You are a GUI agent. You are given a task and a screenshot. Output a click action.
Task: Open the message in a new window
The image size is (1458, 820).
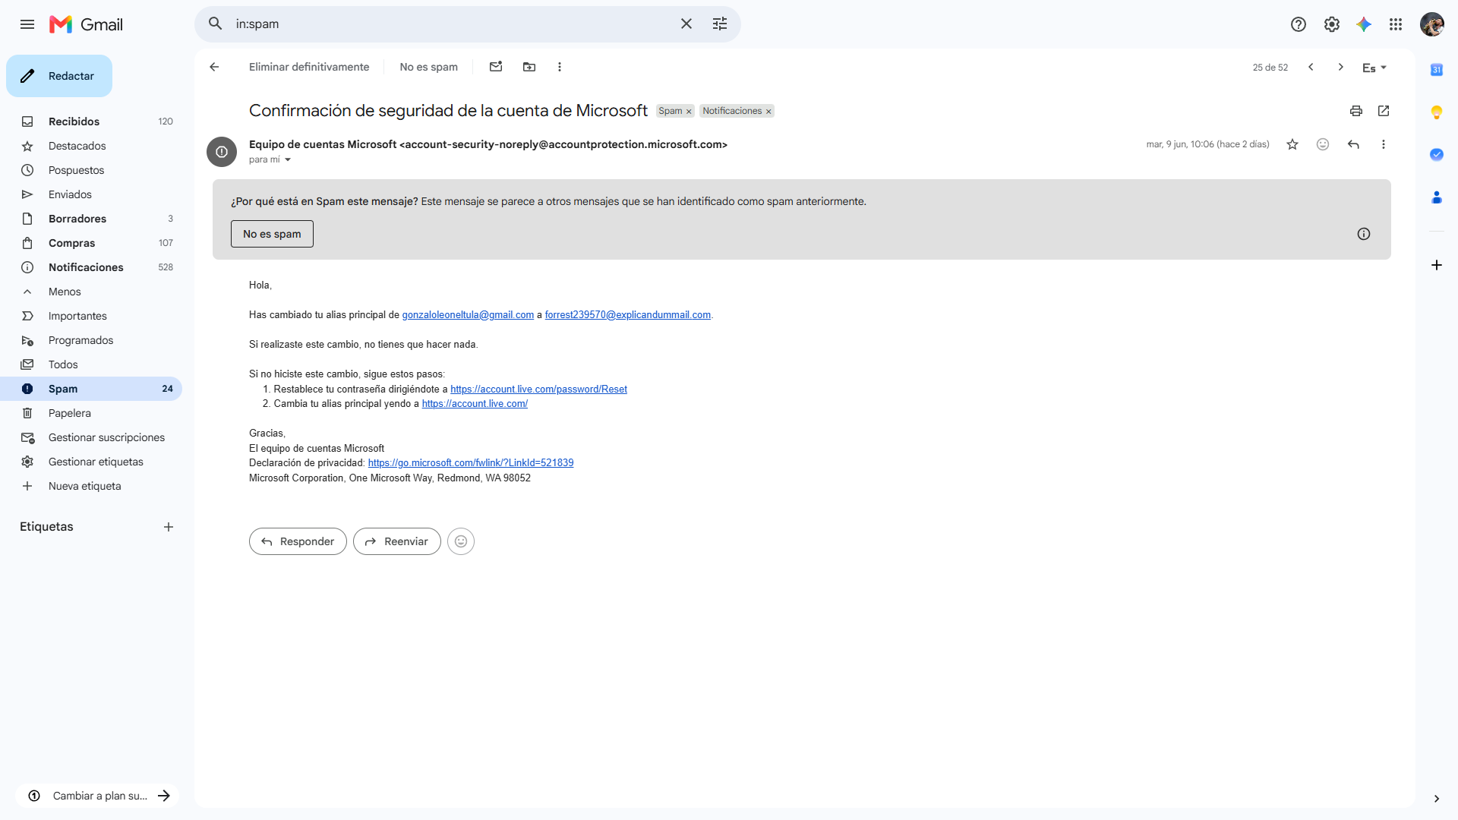coord(1384,111)
